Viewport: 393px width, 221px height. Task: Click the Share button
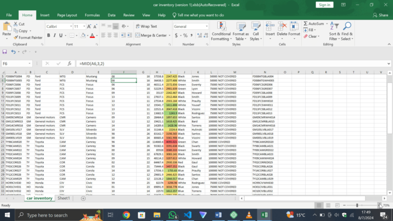pos(380,15)
